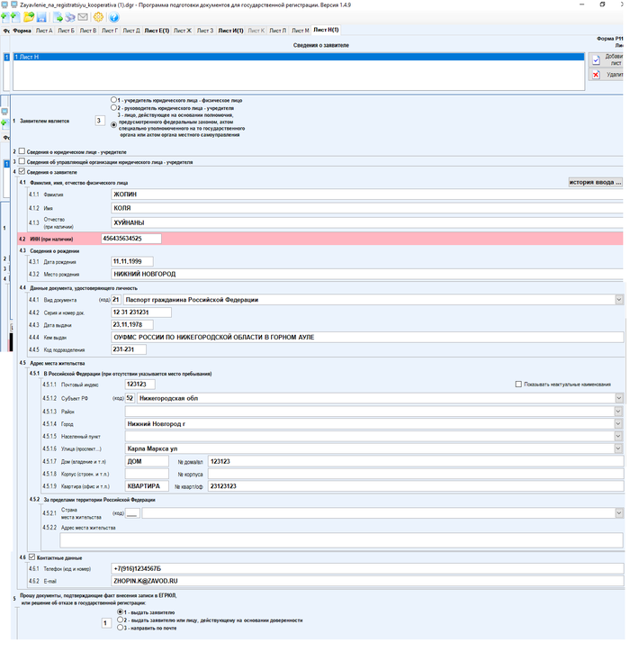
Task: Switch to the Лист А tab
Action: [43, 31]
